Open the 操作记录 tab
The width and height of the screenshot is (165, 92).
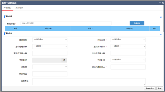click(x=19, y=8)
